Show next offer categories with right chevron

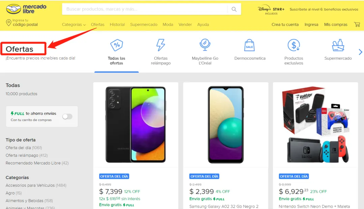coord(360,52)
